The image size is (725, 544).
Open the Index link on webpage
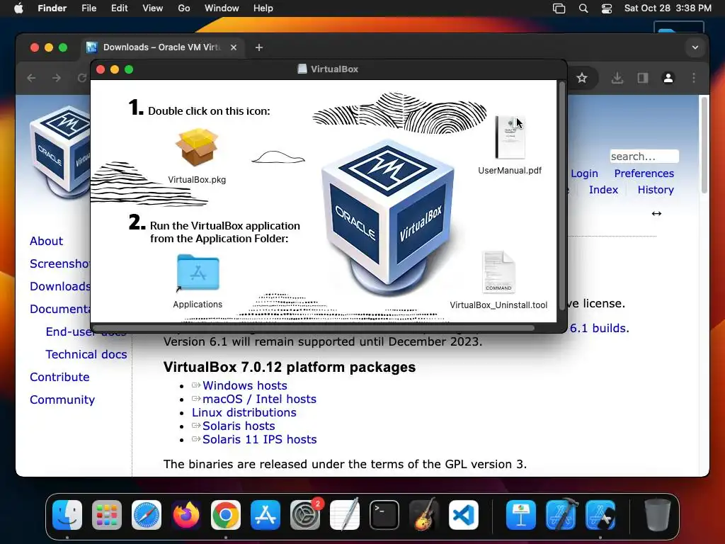[x=603, y=190]
